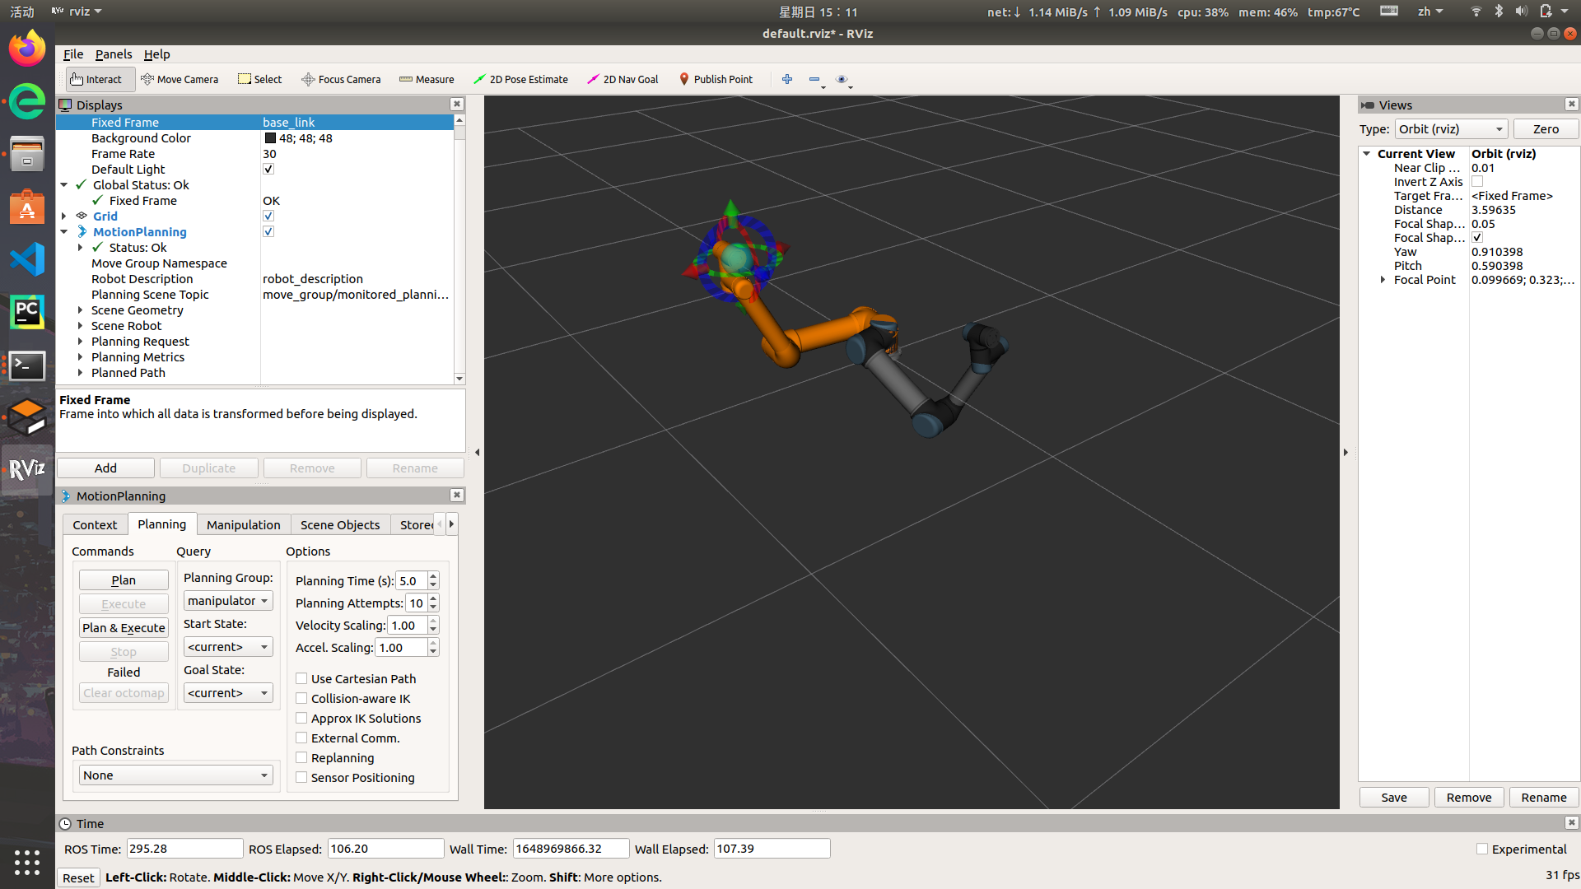Choose the Select tool
This screenshot has width=1581, height=889.
coord(259,79)
